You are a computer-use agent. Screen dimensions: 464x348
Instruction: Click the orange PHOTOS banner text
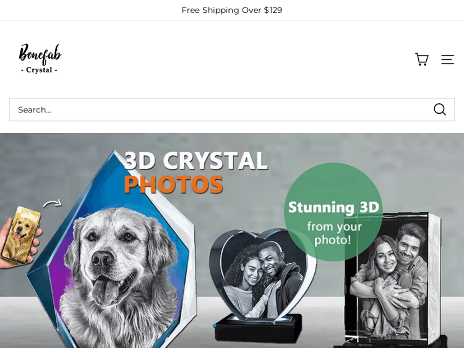pos(173,184)
